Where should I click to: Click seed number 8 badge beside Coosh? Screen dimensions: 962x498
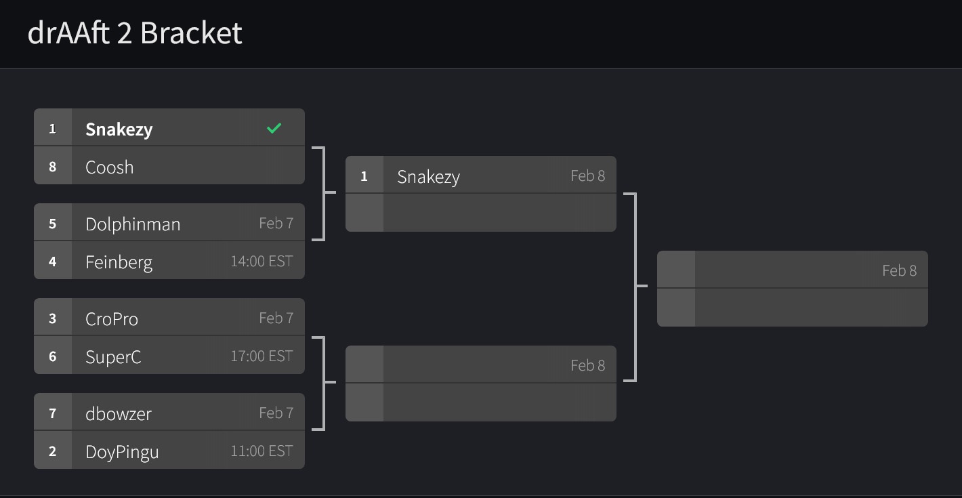(x=53, y=167)
